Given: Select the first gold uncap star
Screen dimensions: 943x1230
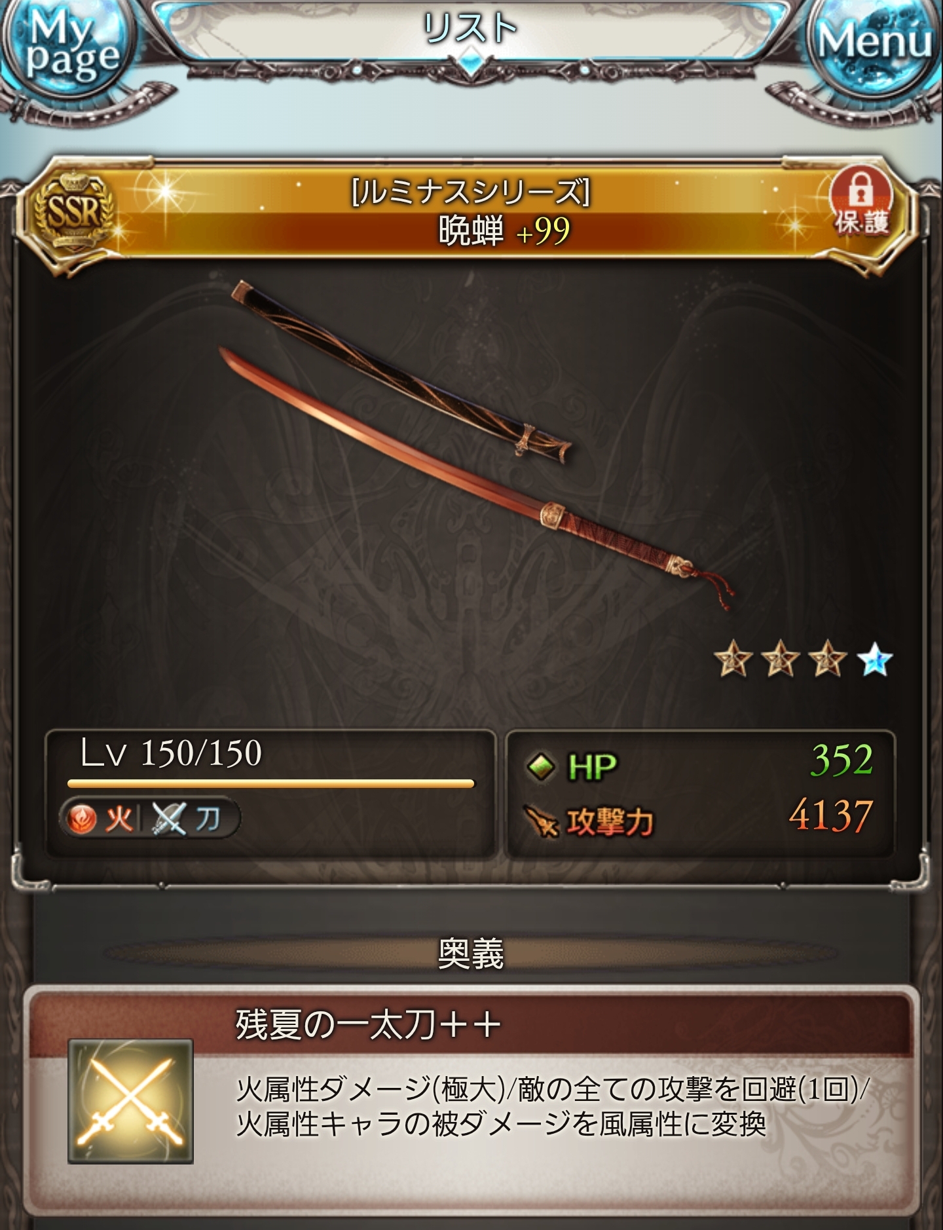Looking at the screenshot, I should 733,661.
